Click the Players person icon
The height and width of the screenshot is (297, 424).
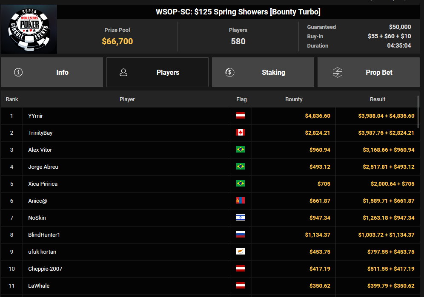pos(124,72)
